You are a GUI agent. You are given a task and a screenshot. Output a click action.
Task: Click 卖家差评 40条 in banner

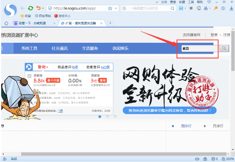[x=98, y=67]
